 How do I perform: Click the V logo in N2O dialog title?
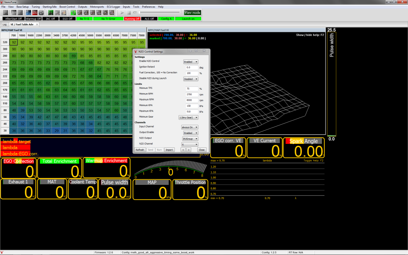[135, 51]
